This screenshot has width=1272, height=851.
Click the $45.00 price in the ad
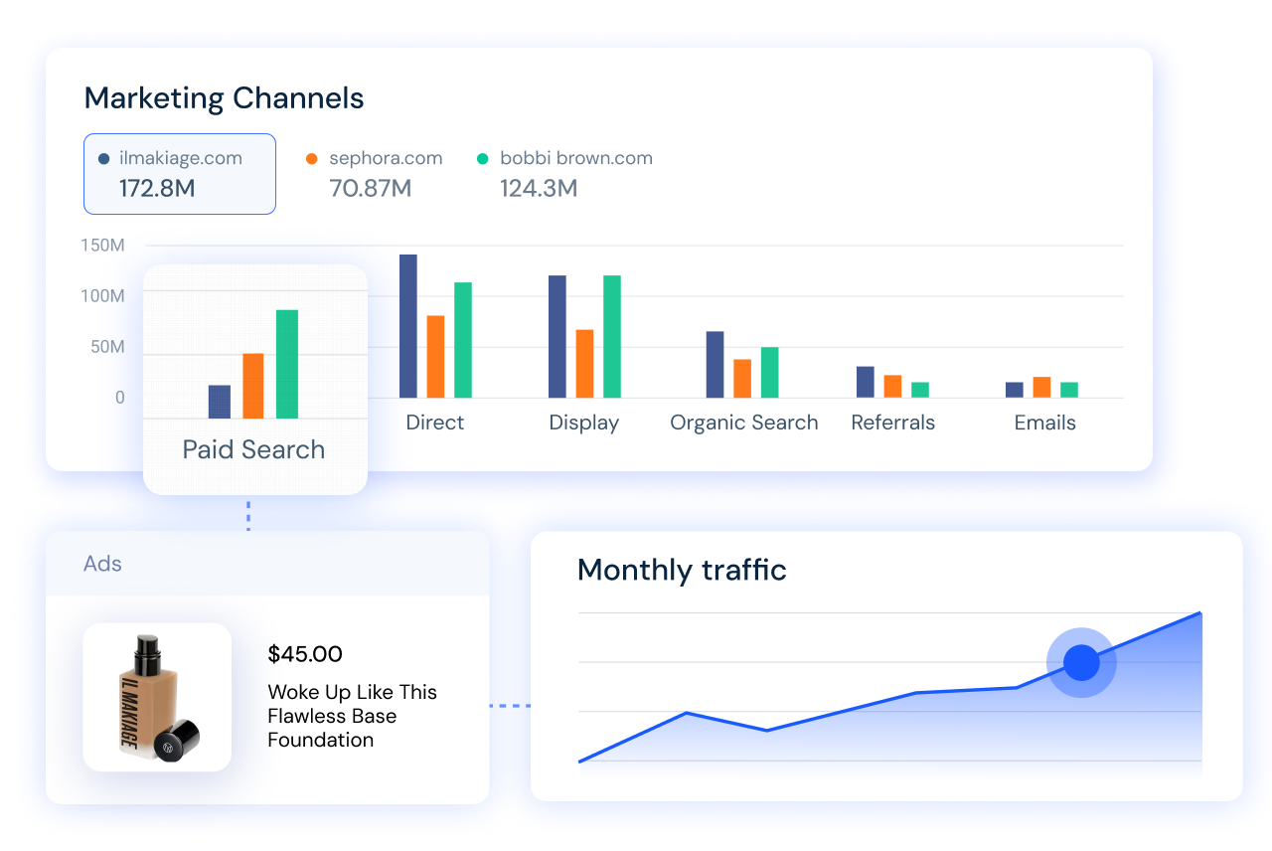[305, 654]
